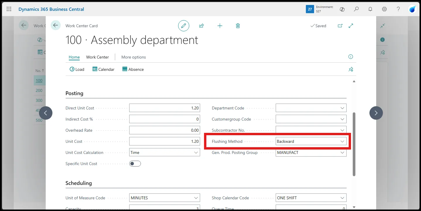Screen dimensions: 421x211
Task: Go back from Work Center Card
Action: tap(56, 25)
